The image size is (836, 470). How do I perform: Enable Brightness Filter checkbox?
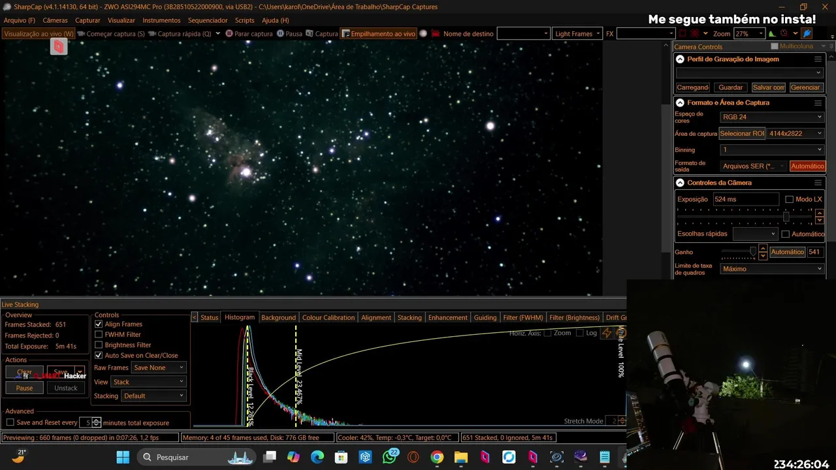[x=99, y=345]
